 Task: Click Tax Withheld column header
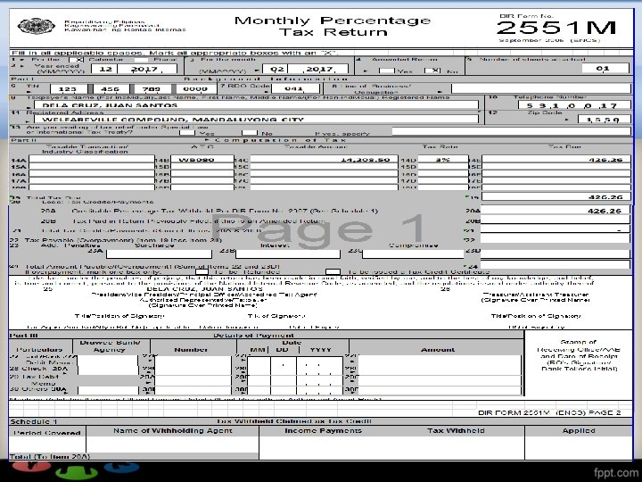456,430
